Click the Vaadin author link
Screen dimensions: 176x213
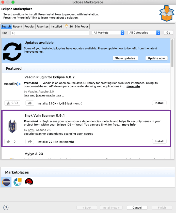pos(32,92)
